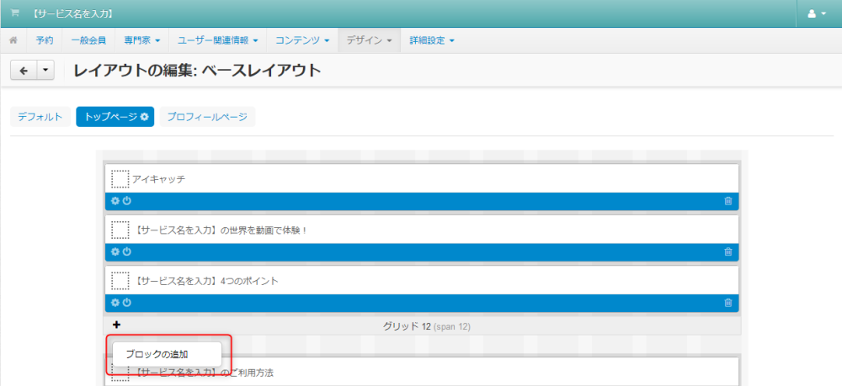Open settings gear for アイキャッチ block
This screenshot has height=386, width=842.
pyautogui.click(x=115, y=201)
